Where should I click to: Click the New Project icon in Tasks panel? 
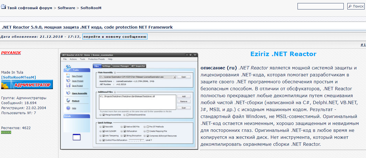[x=68, y=76]
